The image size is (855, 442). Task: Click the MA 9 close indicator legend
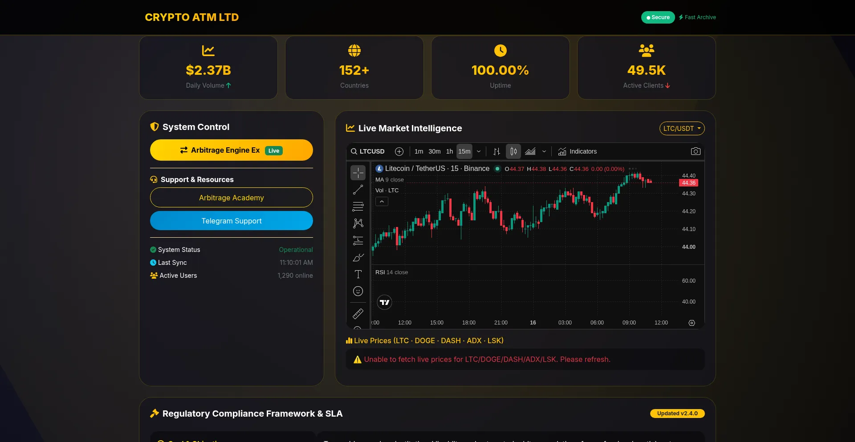click(390, 180)
